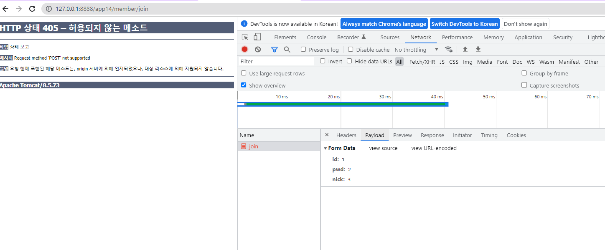
Task: Filter requests by Font
Action: pos(503,62)
